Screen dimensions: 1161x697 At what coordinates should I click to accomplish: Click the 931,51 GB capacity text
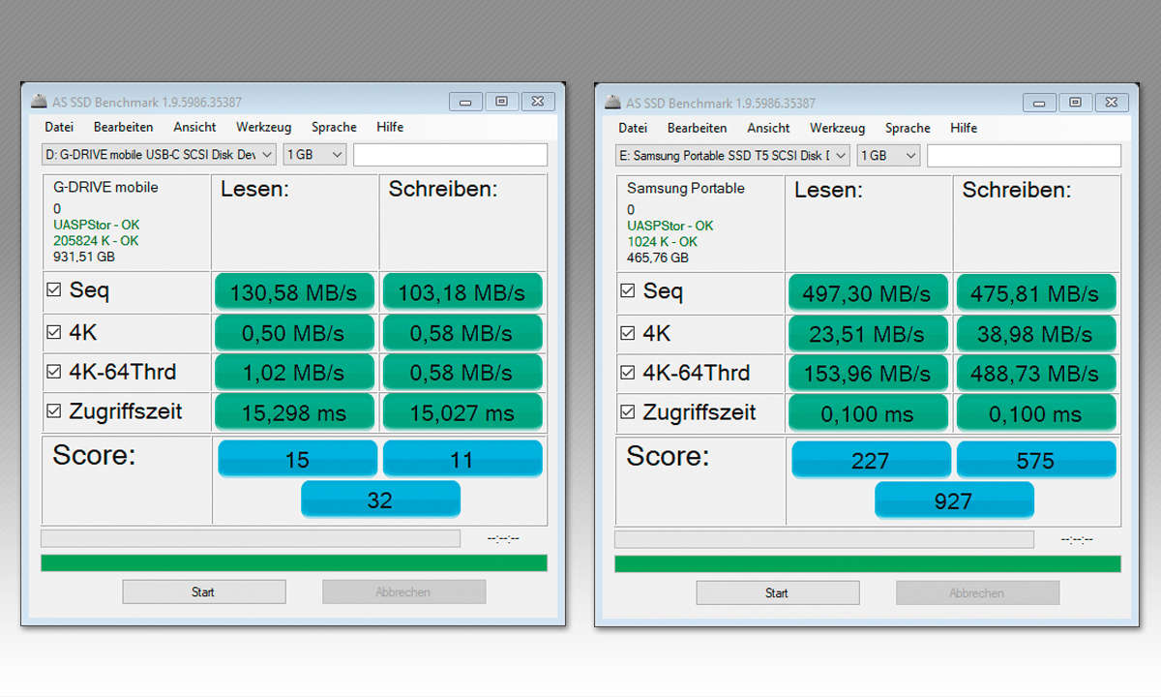tap(85, 257)
